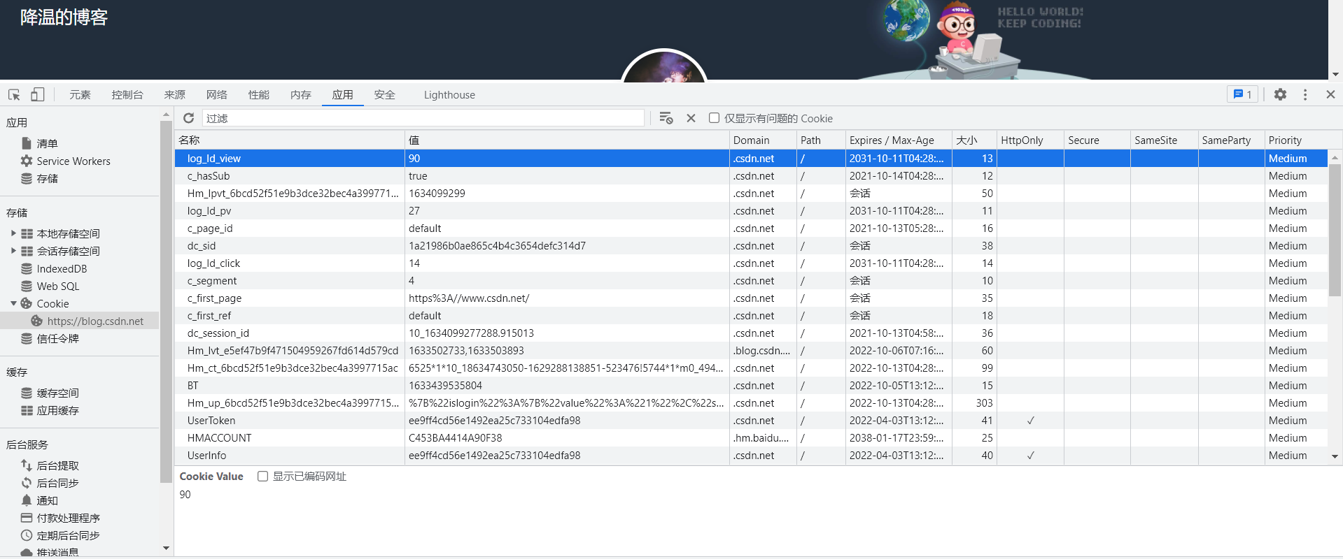Close the DevTools panel
The width and height of the screenshot is (1343, 559).
1330,94
